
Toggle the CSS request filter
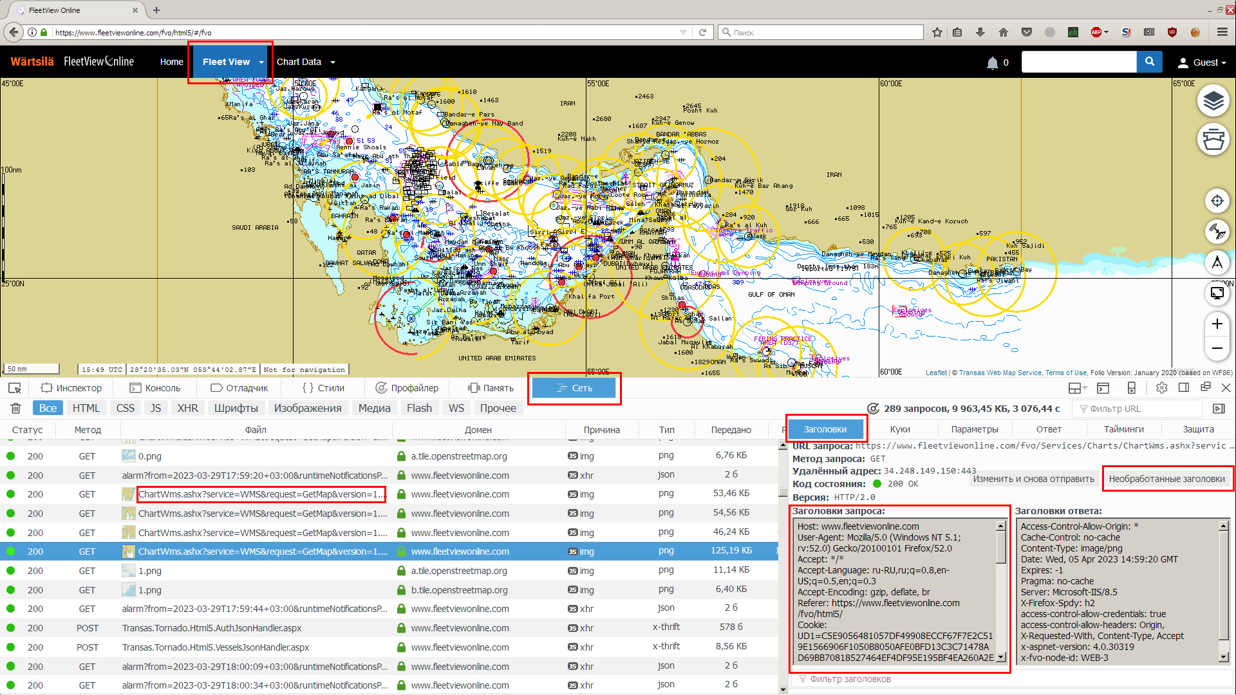[x=125, y=408]
